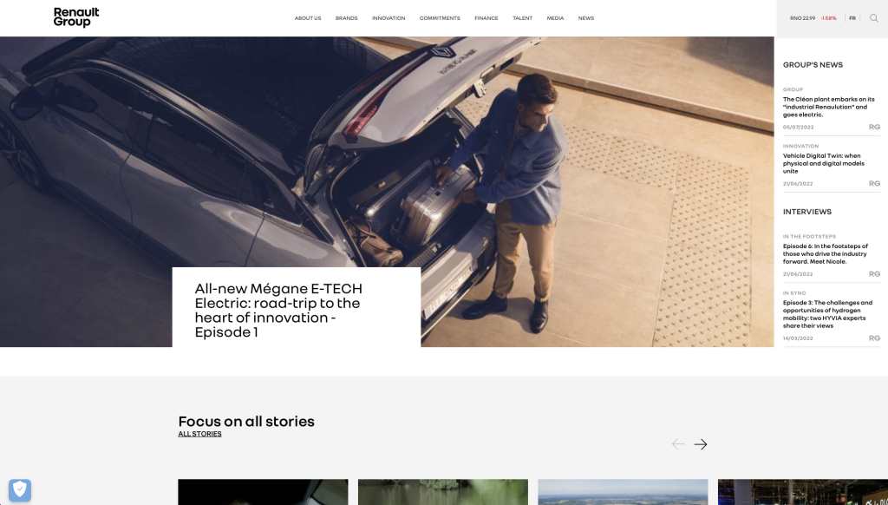Go to previous stories with left arrow

tap(678, 444)
